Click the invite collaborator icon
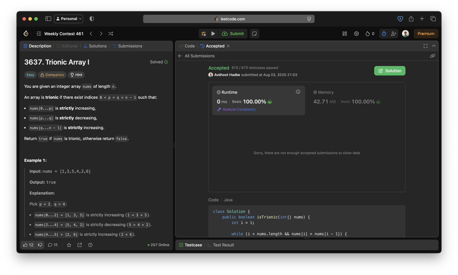The width and height of the screenshot is (458, 275). tap(393, 34)
